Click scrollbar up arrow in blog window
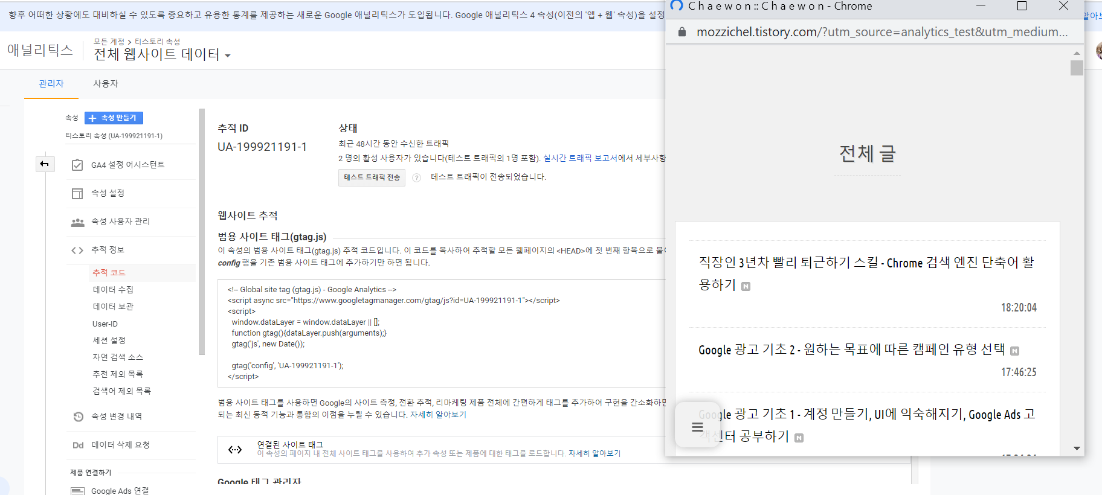Viewport: 1102px width, 495px height. coord(1077,53)
